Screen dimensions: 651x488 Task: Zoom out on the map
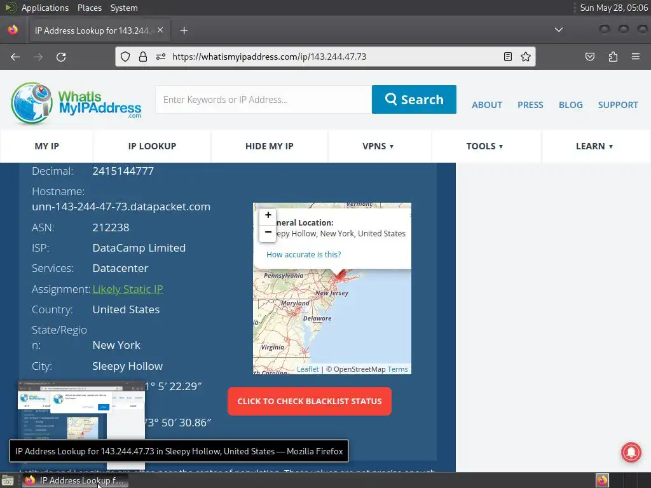pyautogui.click(x=268, y=233)
